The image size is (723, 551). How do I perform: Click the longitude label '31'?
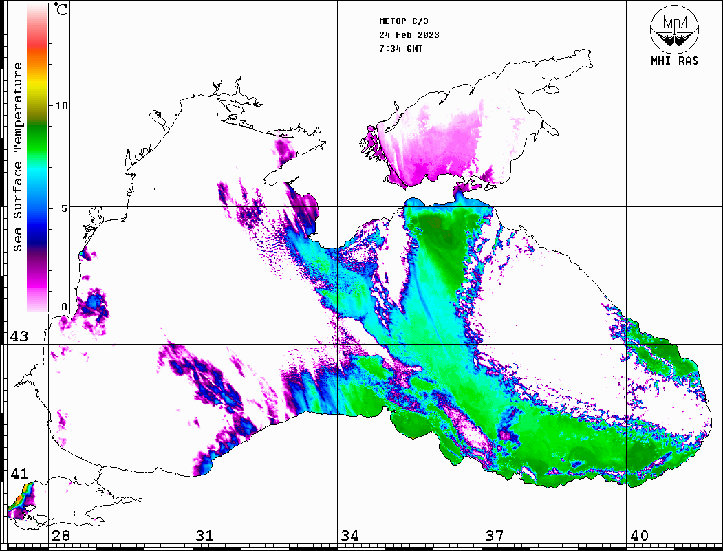[205, 535]
